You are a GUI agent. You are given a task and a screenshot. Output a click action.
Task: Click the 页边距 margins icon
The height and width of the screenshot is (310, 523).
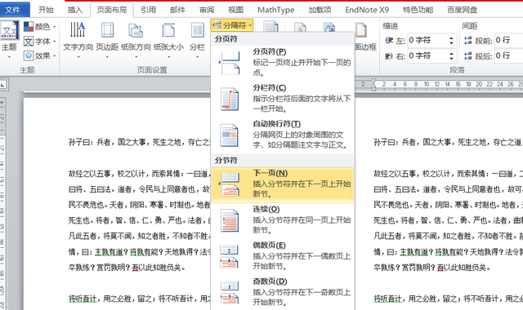point(107,29)
